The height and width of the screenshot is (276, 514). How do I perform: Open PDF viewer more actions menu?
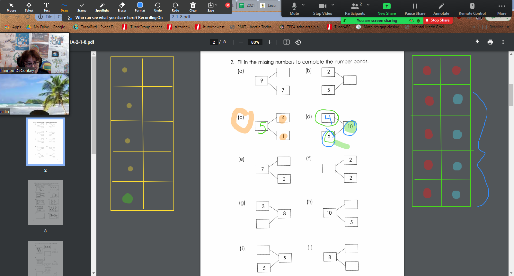tap(503, 42)
